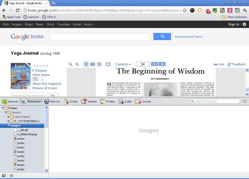Enter full screen reading mode
The width and height of the screenshot is (249, 179).
pos(108,64)
